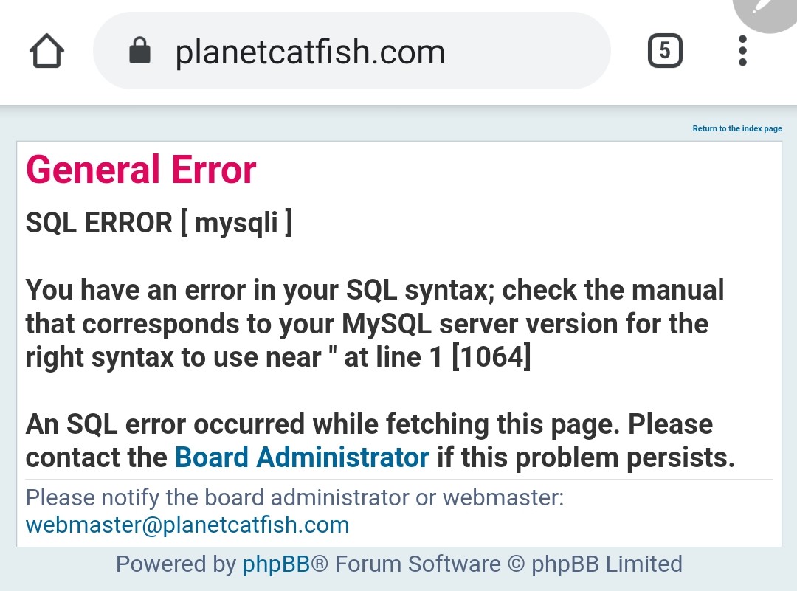797x591 pixels.
Task: Tap the pencil edit icon in corner
Action: [x=765, y=10]
